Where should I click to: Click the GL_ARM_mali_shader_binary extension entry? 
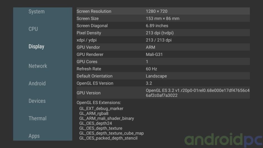107,119
